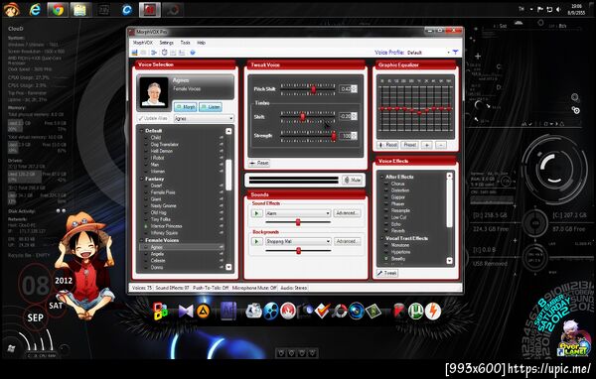The height and width of the screenshot is (379, 596).
Task: Enable the Monotone vocal tract effect
Action: 386,245
